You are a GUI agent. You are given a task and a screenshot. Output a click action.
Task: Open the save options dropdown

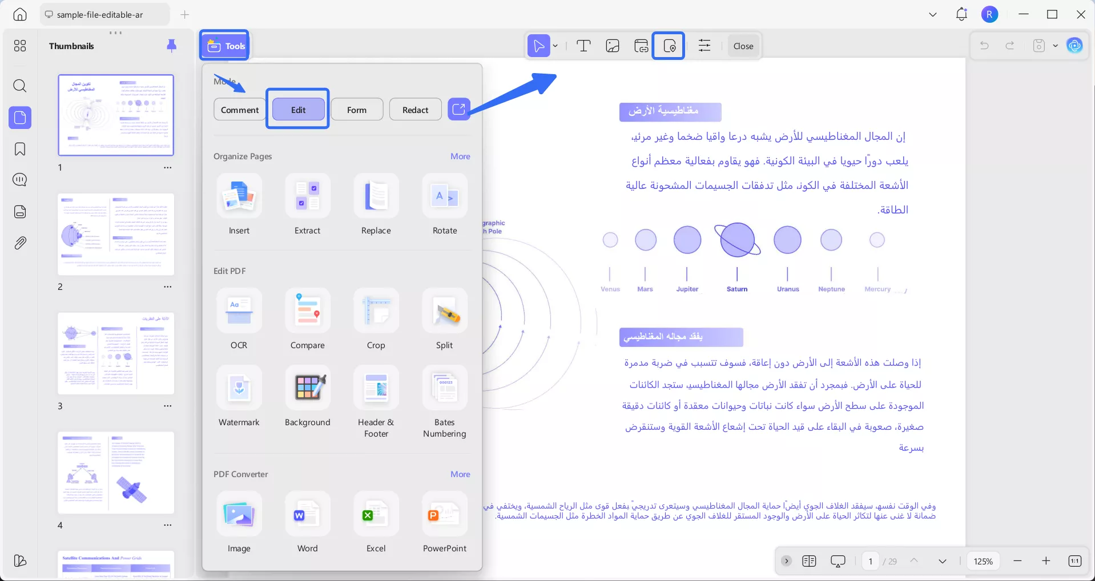tap(1054, 46)
